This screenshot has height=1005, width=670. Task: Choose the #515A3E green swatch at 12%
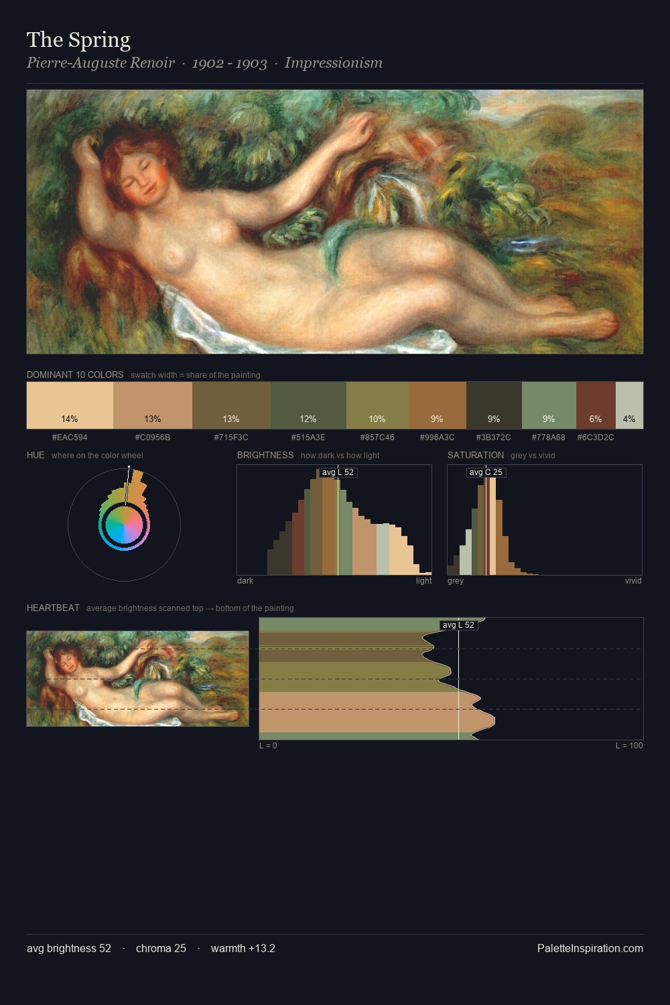point(308,405)
